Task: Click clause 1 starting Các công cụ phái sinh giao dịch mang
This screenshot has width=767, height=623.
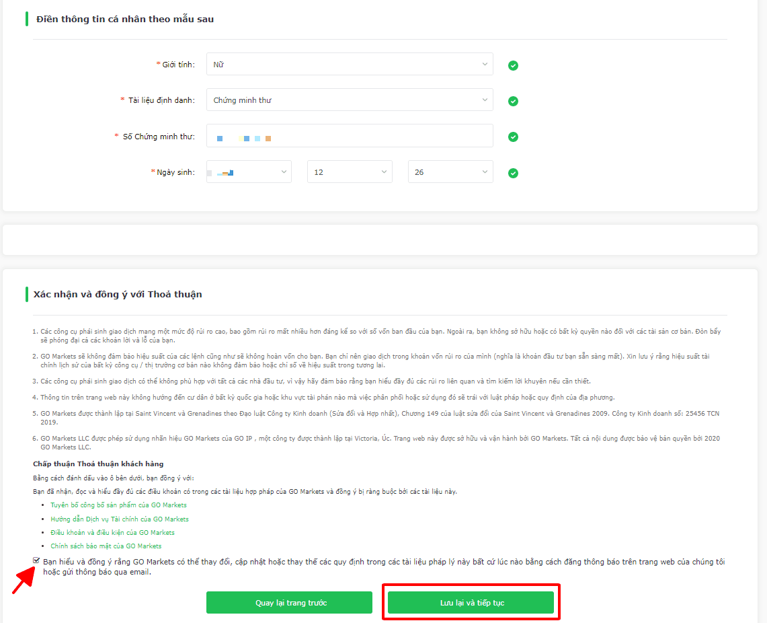Action: [380, 336]
